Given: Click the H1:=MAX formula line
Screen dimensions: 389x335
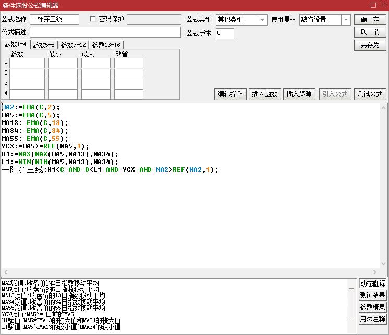Looking at the screenshot, I should point(60,154).
